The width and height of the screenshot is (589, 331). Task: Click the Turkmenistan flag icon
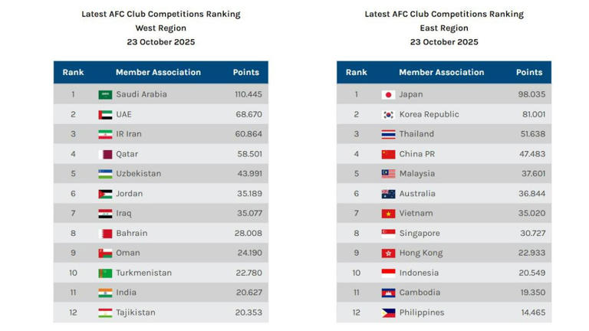[105, 273]
